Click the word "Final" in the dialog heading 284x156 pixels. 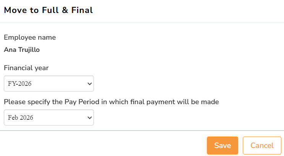[x=83, y=10]
